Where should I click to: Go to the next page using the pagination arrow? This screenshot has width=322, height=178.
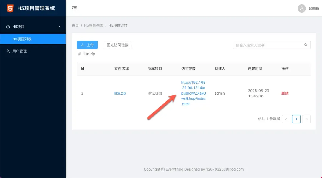click(x=307, y=119)
